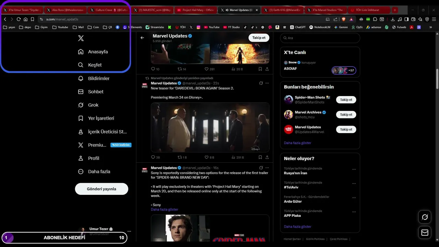Toggle the browser sidebar panel icon
The height and width of the screenshot is (247, 439).
point(406,19)
